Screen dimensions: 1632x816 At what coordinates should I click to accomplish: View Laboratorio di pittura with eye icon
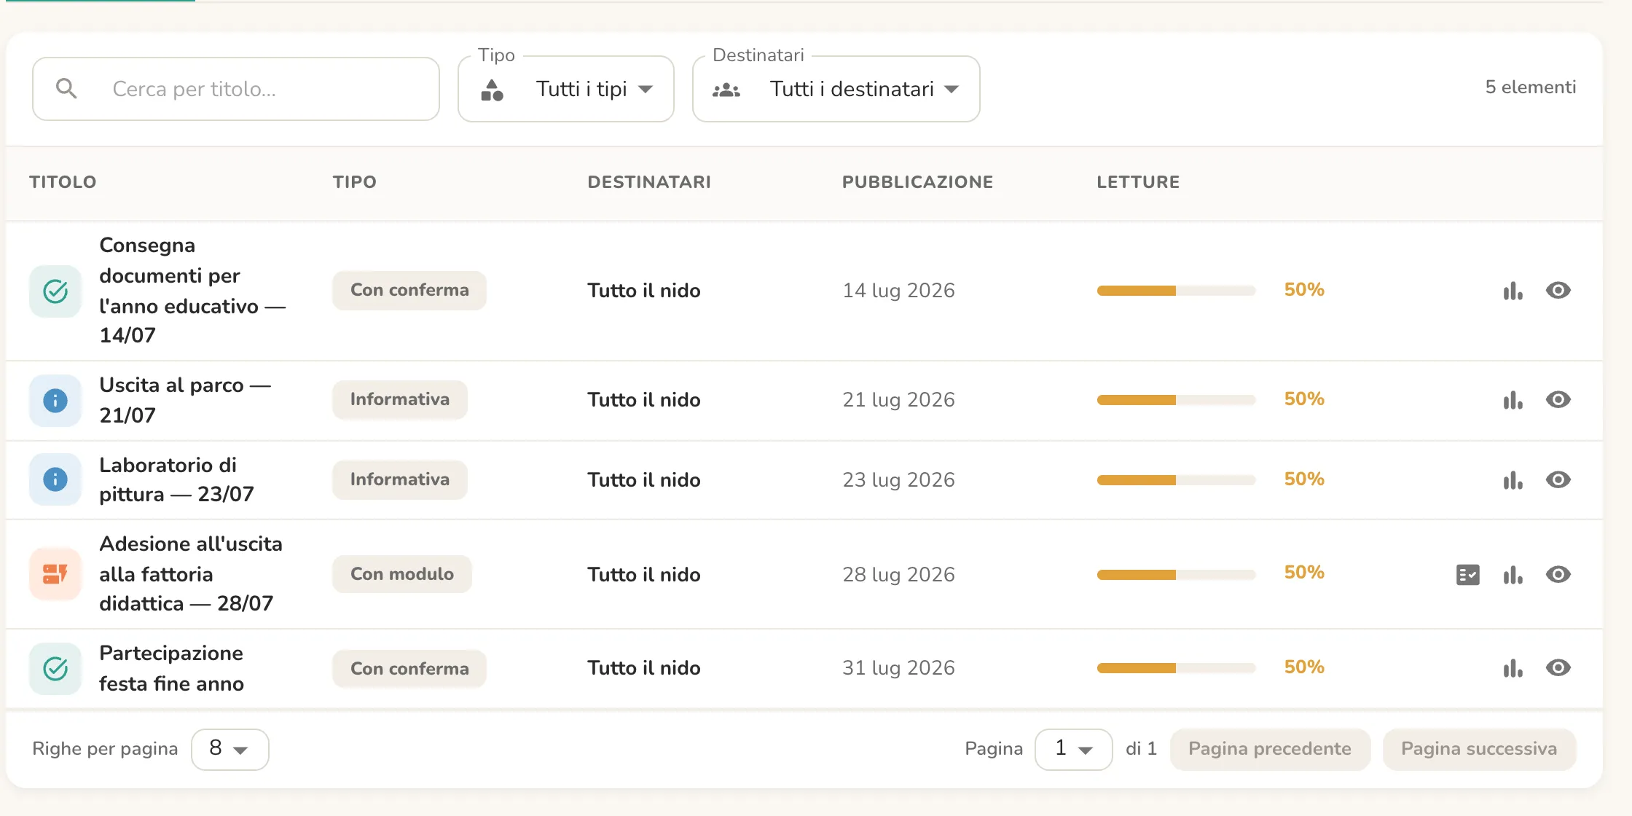1558,480
